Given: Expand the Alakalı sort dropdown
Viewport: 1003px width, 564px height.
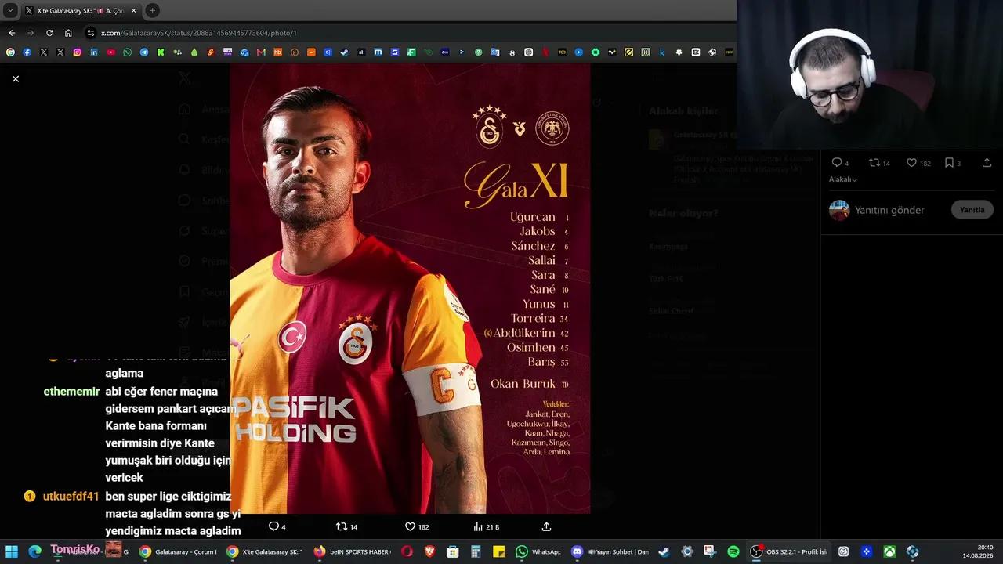Looking at the screenshot, I should coord(843,179).
